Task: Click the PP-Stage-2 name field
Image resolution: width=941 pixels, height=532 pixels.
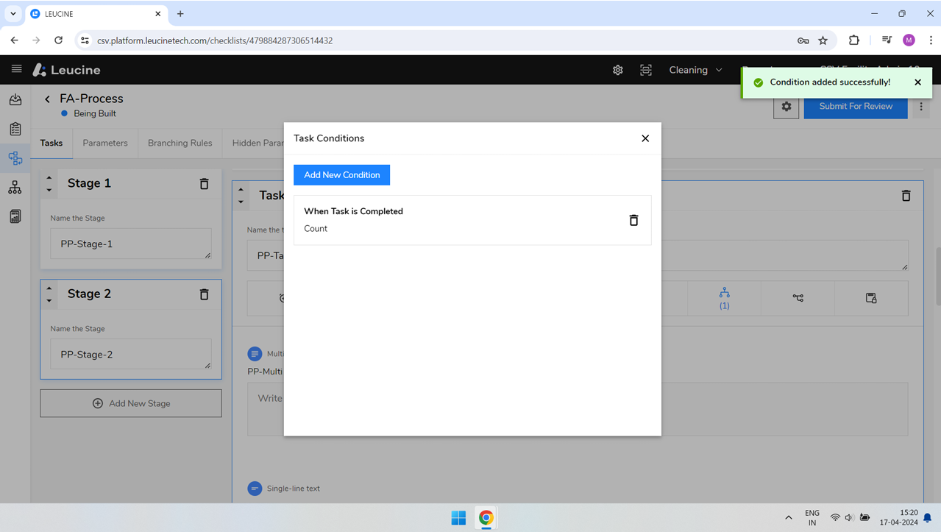Action: (131, 354)
